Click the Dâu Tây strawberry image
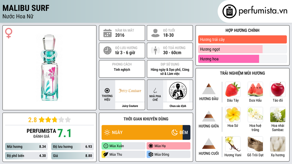 [233, 89]
